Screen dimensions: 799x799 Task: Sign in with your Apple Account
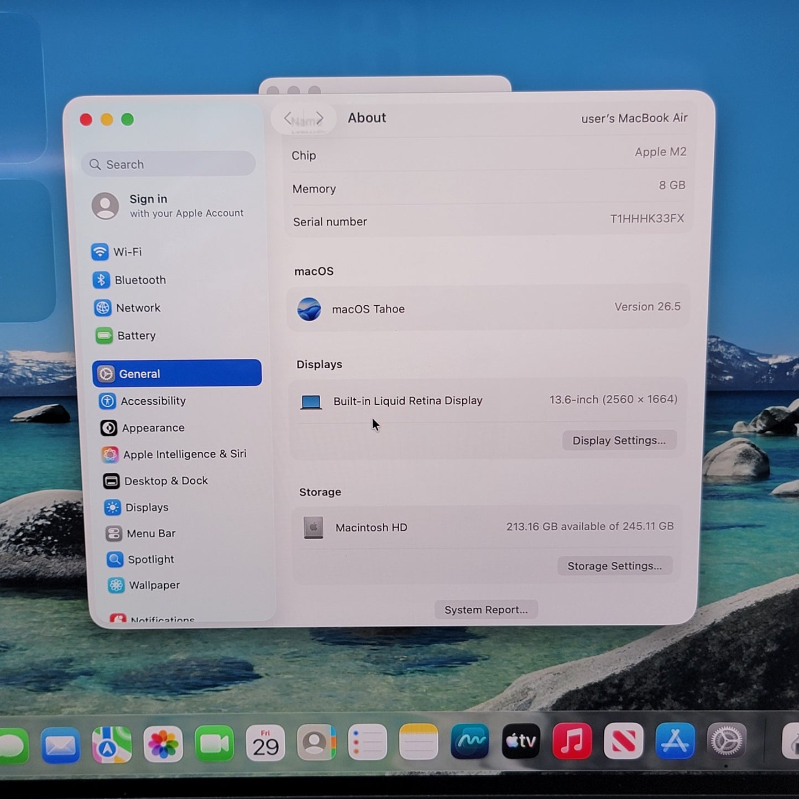(x=168, y=206)
